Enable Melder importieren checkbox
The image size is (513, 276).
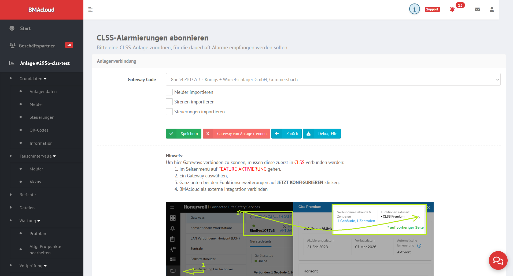click(169, 92)
